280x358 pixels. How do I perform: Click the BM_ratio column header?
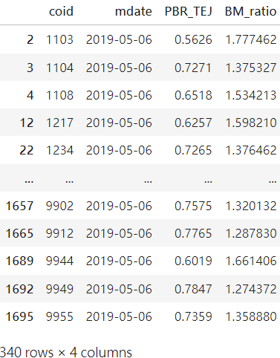(x=250, y=12)
